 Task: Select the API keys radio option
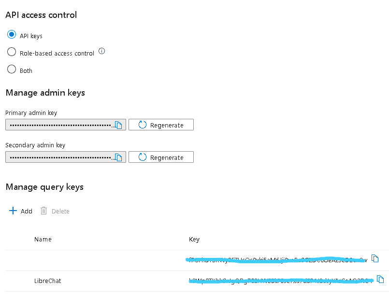pos(12,35)
